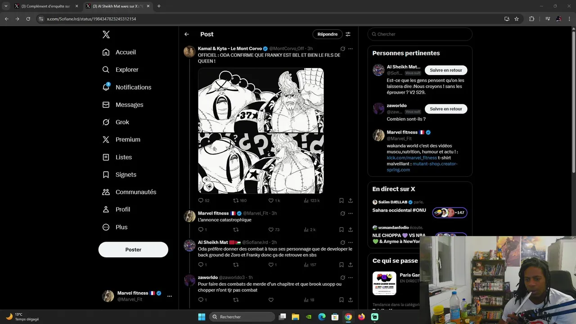Screen dimensions: 576x324
Task: Open Signets in the sidebar
Action: coord(119,175)
